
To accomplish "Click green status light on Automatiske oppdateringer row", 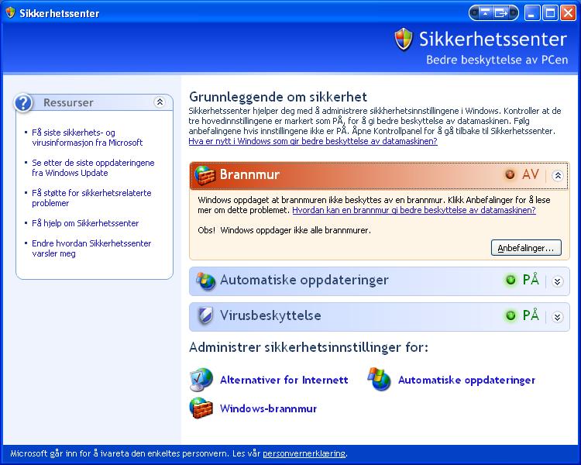I will point(511,280).
